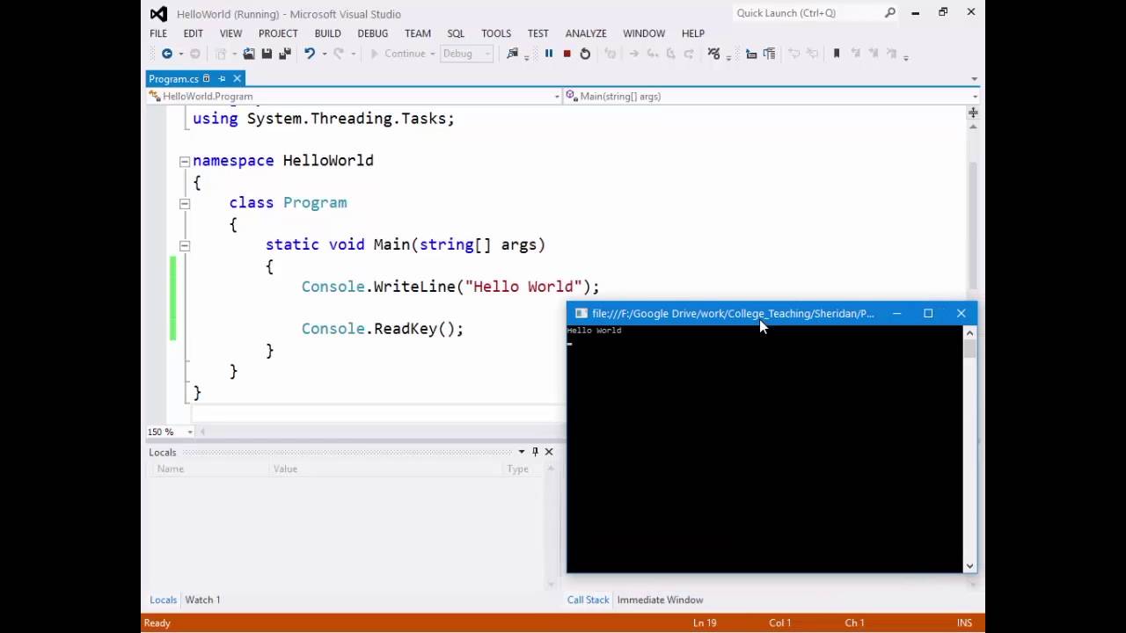The width and height of the screenshot is (1126, 633).
Task: Open the EDIT menu
Action: [x=193, y=33]
